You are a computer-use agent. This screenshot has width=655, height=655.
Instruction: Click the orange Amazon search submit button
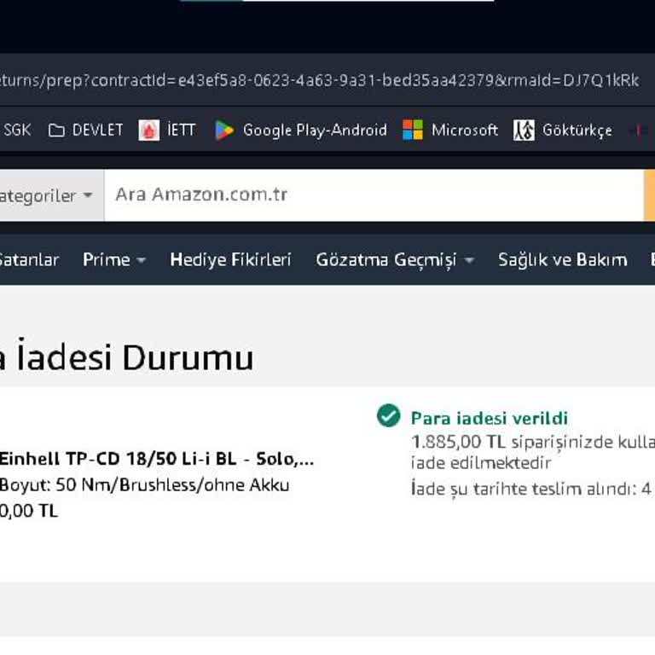[x=650, y=195]
